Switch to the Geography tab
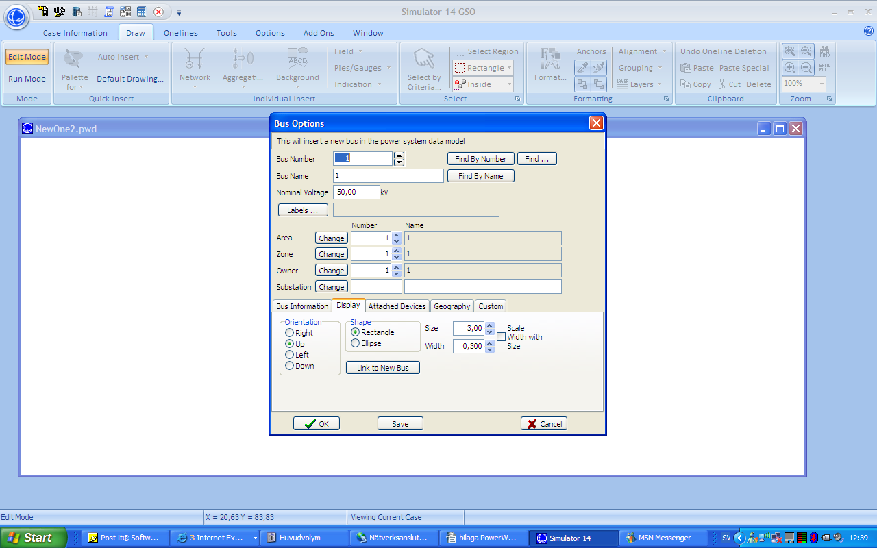Image resolution: width=877 pixels, height=548 pixels. coord(452,306)
